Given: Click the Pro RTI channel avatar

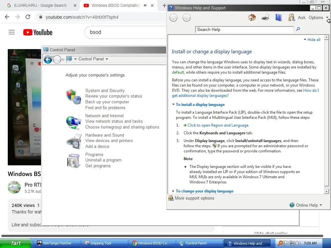Looking at the screenshot, I should (x=14, y=187).
